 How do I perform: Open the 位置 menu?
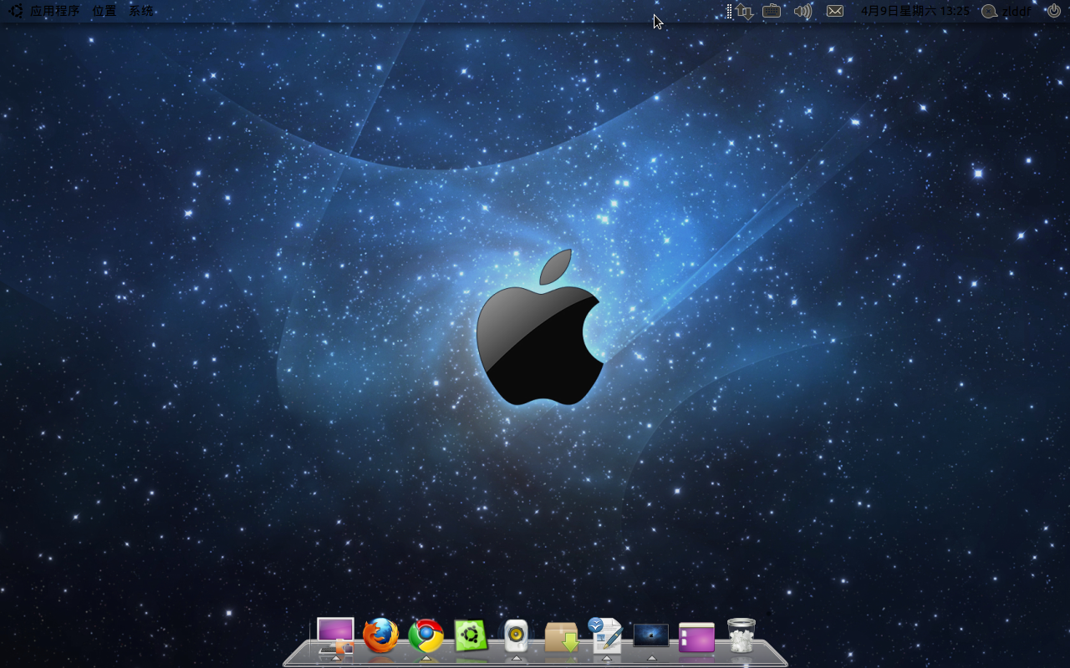(104, 11)
